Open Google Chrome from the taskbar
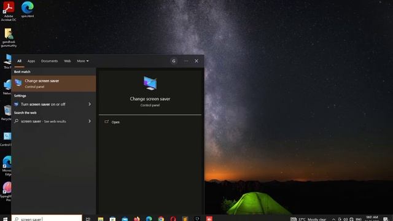Viewport: 393px width, 221px height. [161, 219]
